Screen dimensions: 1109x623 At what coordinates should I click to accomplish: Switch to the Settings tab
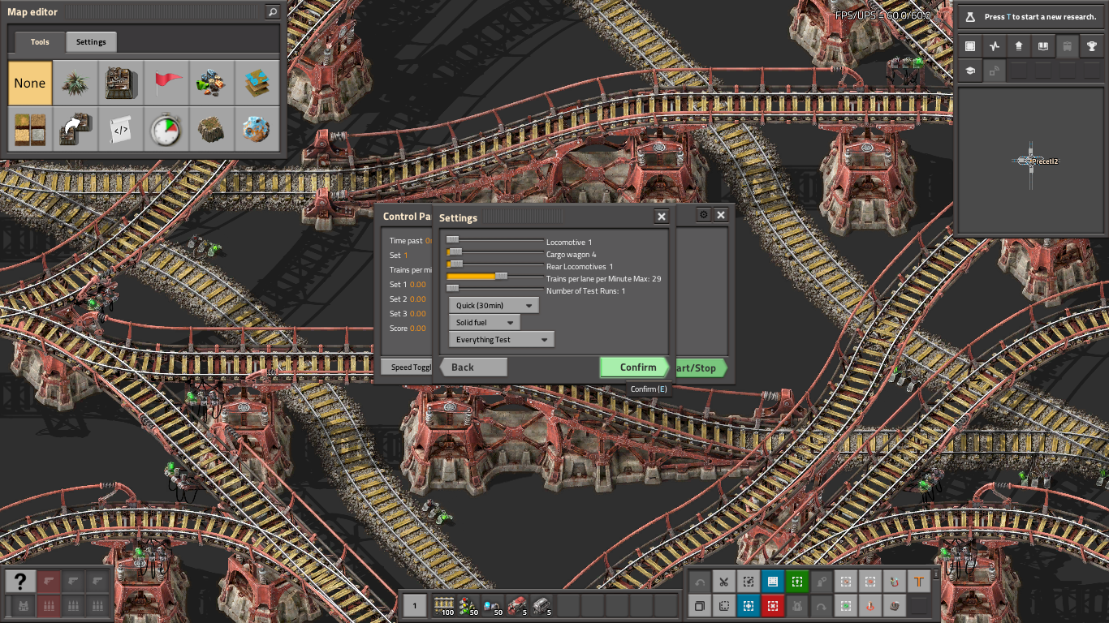coord(91,42)
